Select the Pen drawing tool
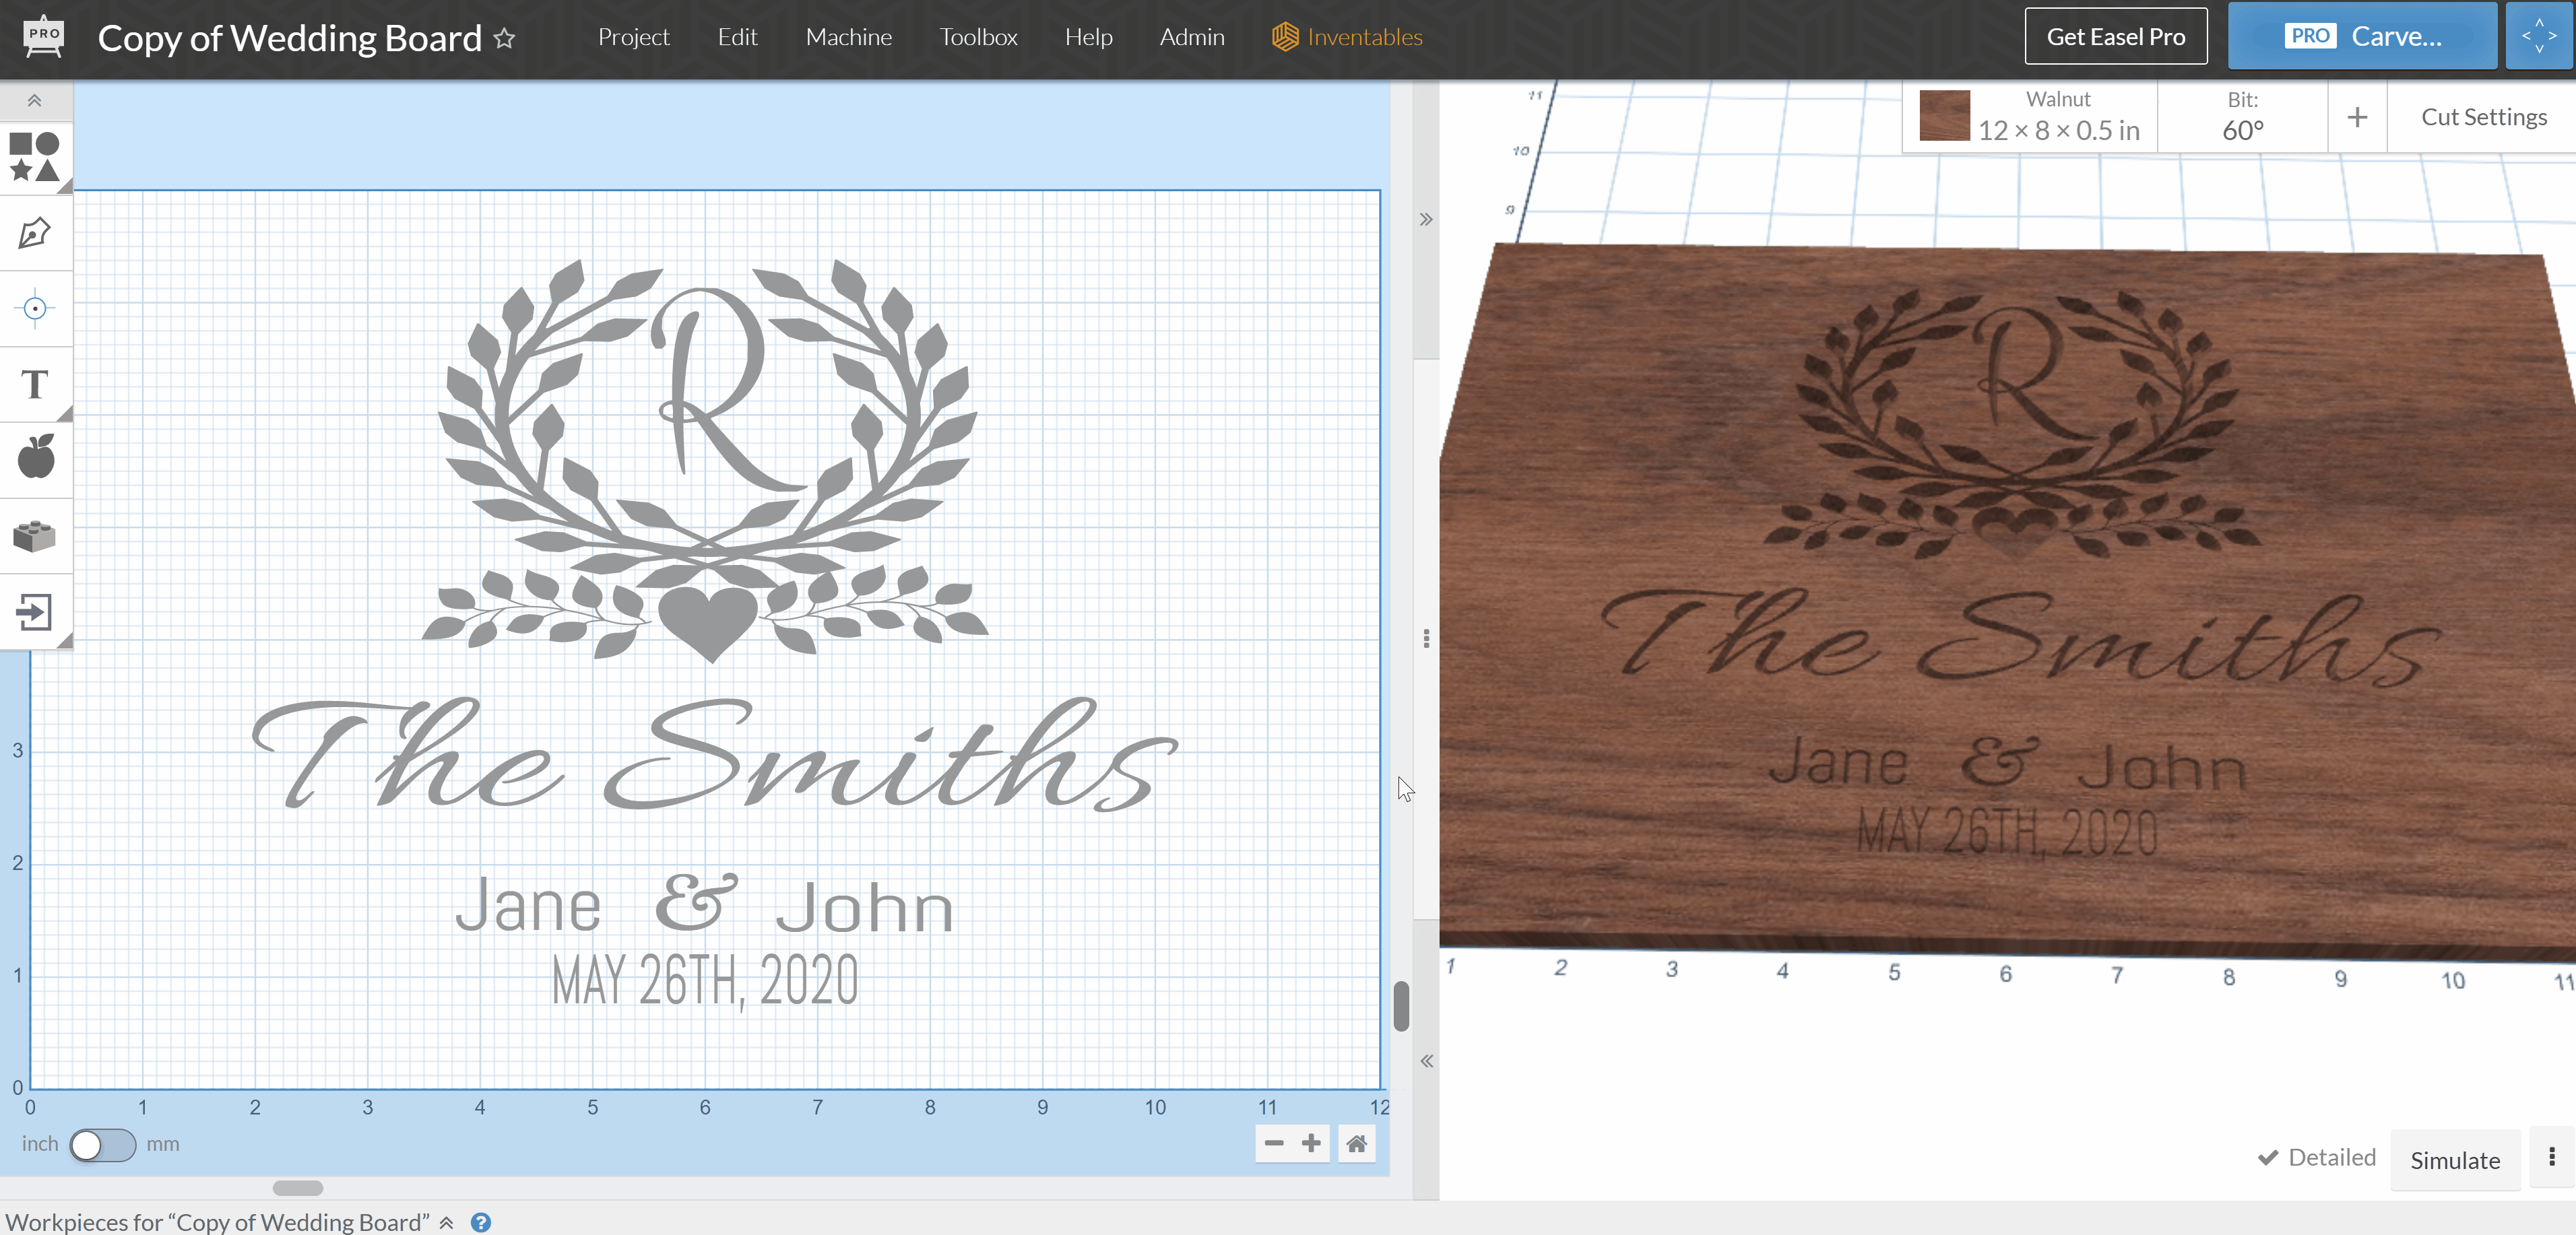Screen dimensions: 2576x1235 (35, 233)
